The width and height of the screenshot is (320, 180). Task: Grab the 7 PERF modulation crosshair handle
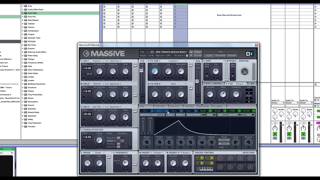click(239, 111)
